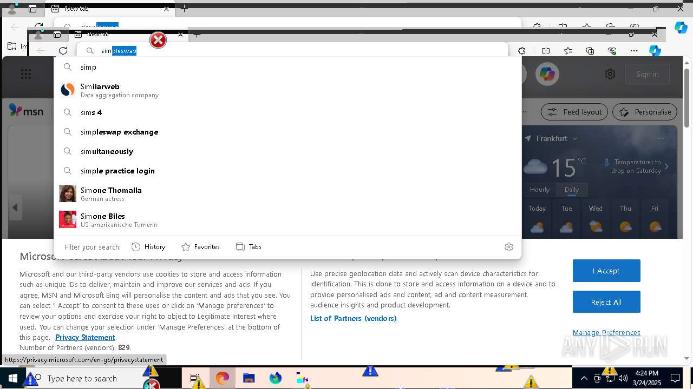Open Copilot in back Edge window

pyautogui.click(x=681, y=27)
